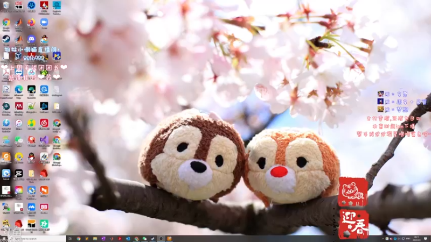Switch to OBS Studio on taskbar
Viewport: 431px width, 242px height.
pyautogui.click(x=161, y=239)
